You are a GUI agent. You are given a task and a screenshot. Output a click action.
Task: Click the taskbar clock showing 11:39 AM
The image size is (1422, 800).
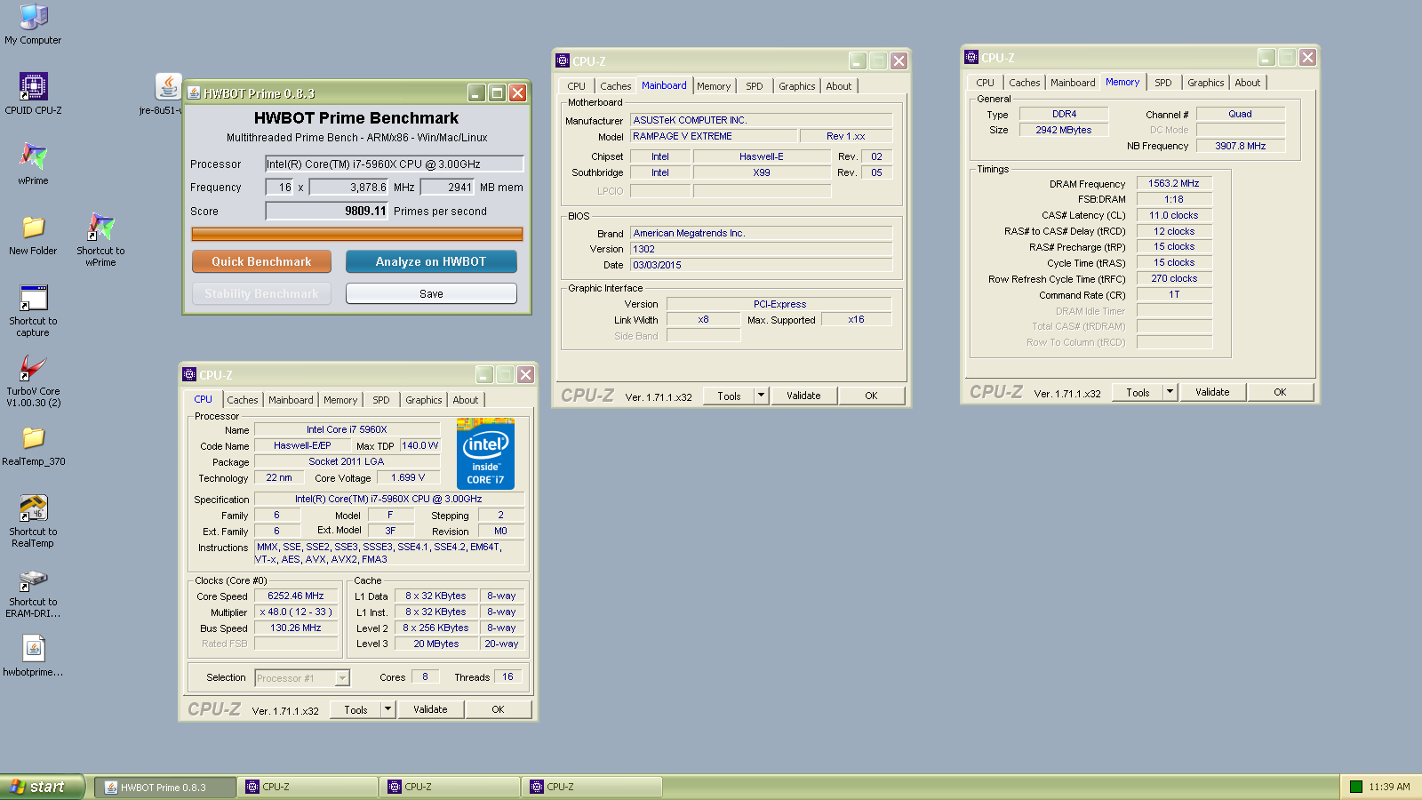1389,787
